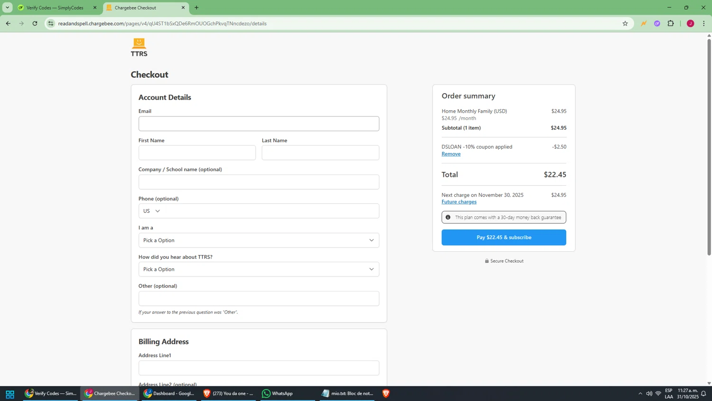This screenshot has height=401, width=712.
Task: Bookmark this page with star icon
Action: (625, 23)
